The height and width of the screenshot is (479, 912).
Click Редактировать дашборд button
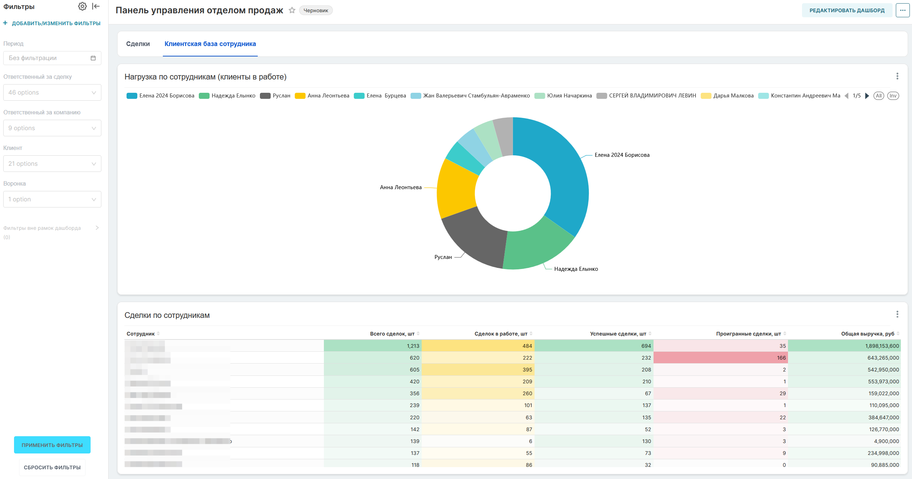(x=847, y=10)
